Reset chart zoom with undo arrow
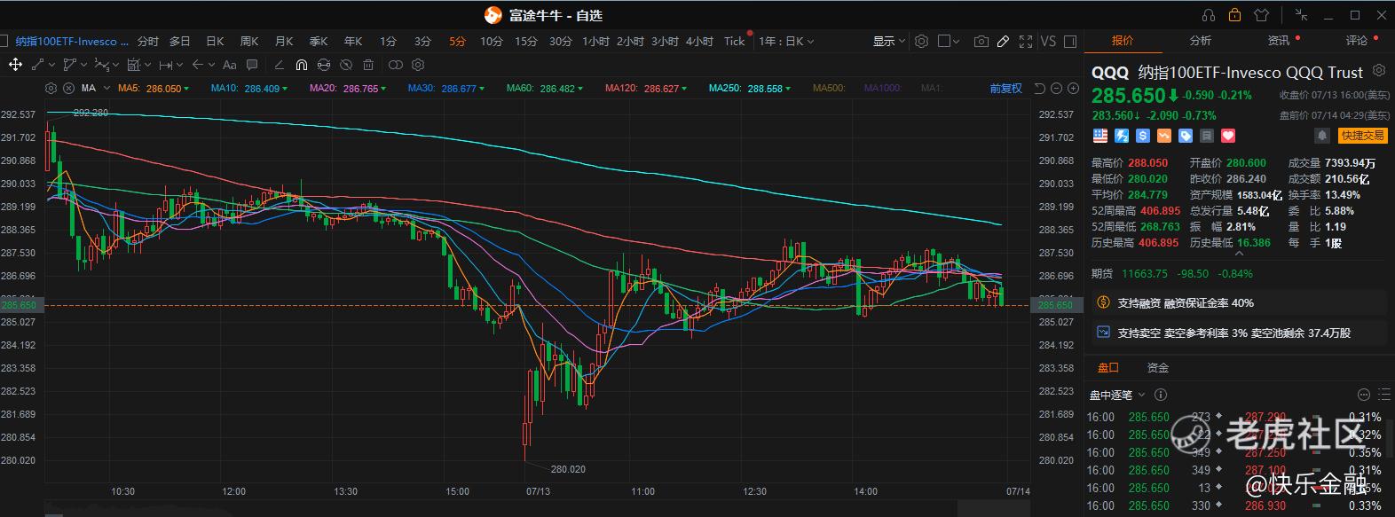The image size is (1395, 517). point(1038,88)
